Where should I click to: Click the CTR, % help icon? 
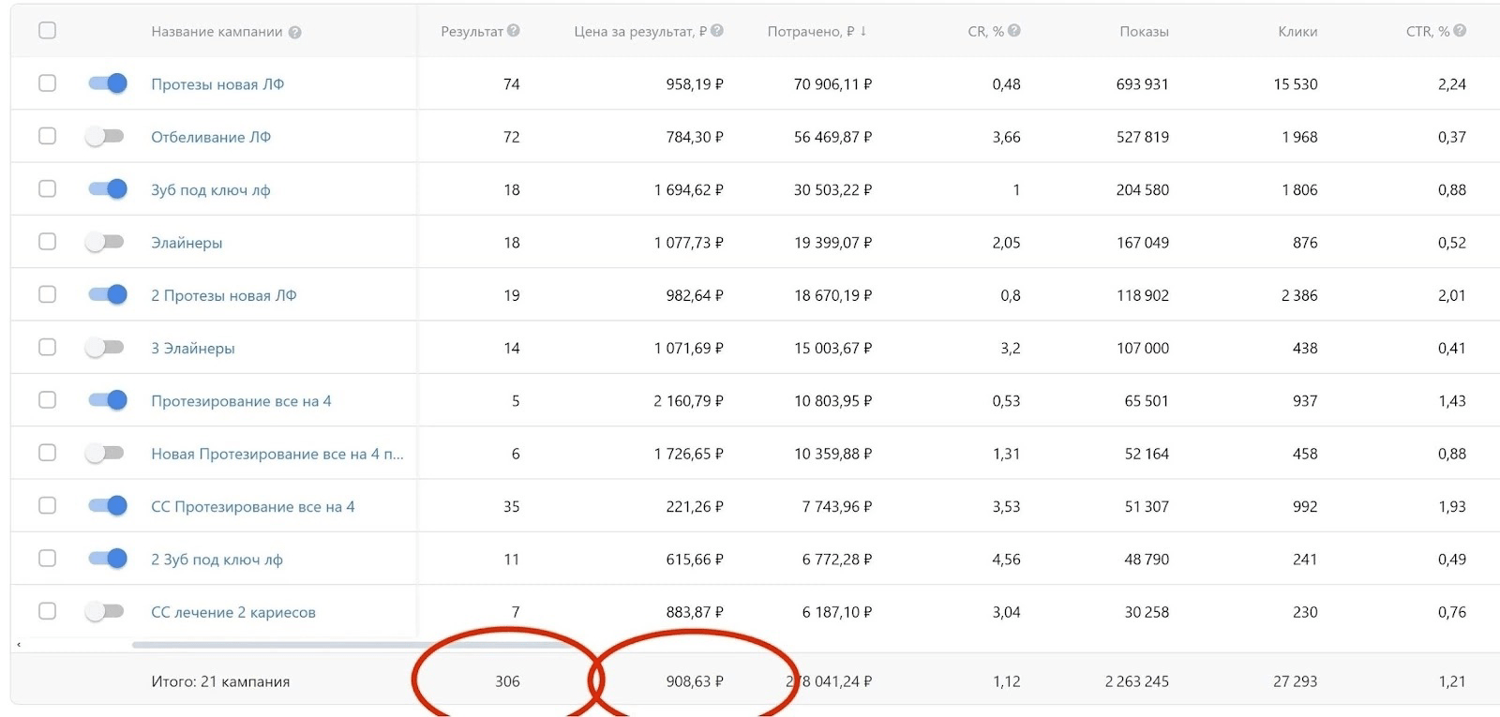(1460, 31)
